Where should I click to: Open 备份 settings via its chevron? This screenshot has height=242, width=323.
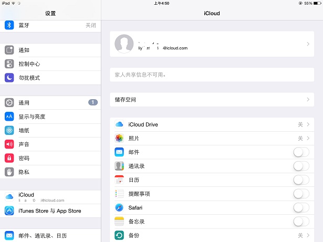coord(308,235)
